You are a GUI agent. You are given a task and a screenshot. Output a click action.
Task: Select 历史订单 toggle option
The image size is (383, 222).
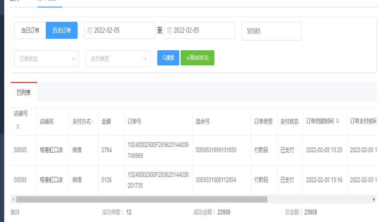point(62,30)
